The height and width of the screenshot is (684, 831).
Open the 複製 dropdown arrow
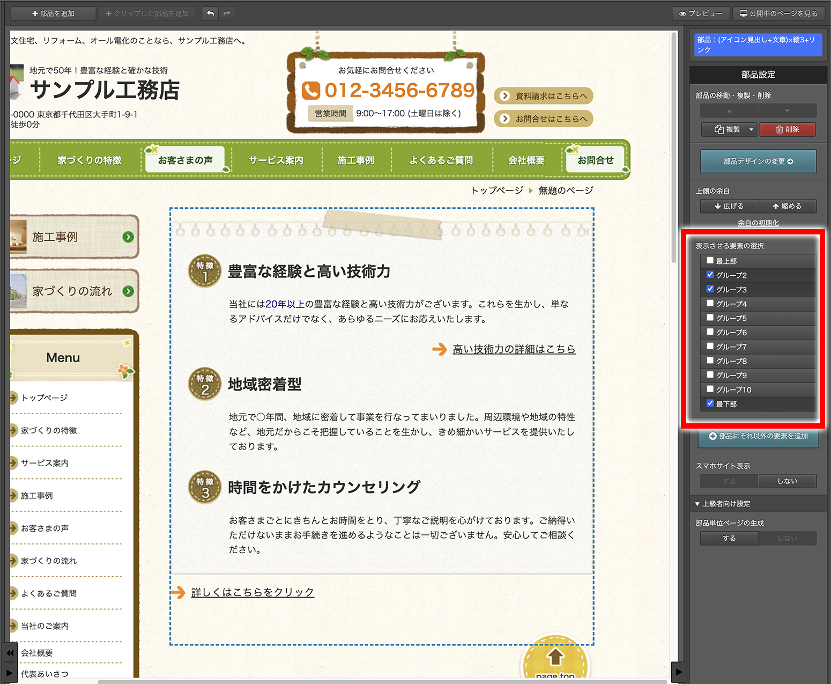[x=751, y=129]
